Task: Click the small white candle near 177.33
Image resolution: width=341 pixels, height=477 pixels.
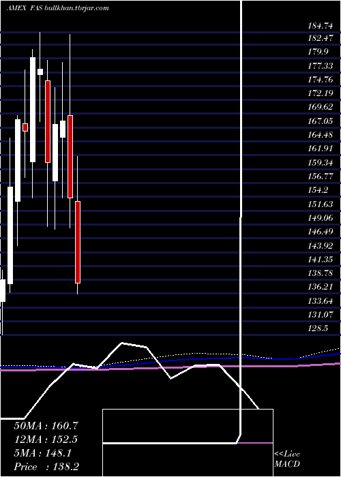Action: point(40,72)
